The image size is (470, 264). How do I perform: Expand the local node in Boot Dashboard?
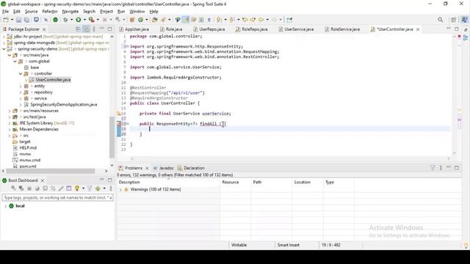5,206
